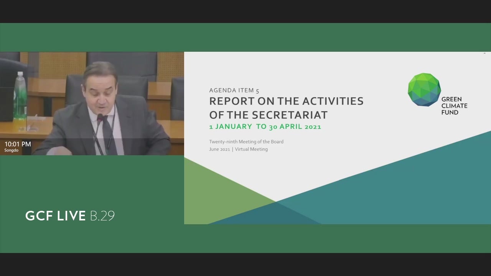Click the Green Climate Fund globe logo
Screen dimensions: 491x276
(x=424, y=89)
